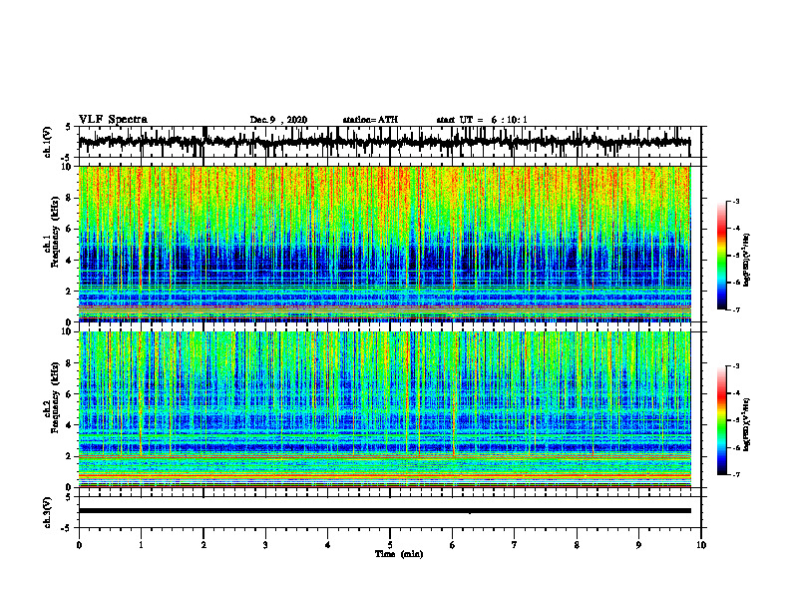Click the ch.2 spectrogram color scale bar

722,420
